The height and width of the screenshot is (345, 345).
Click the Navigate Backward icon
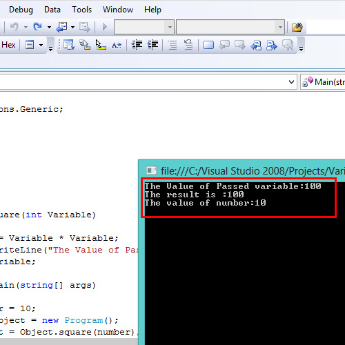[61, 27]
